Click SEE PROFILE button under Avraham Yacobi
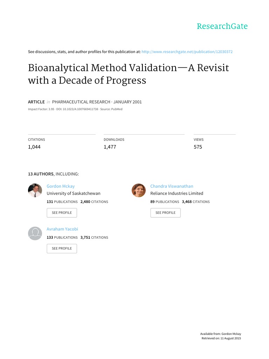The width and height of the screenshot is (269, 359). tap(62, 249)
